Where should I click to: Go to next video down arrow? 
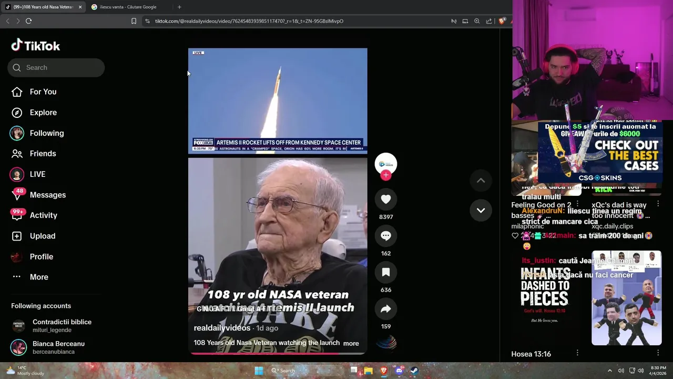pyautogui.click(x=481, y=210)
